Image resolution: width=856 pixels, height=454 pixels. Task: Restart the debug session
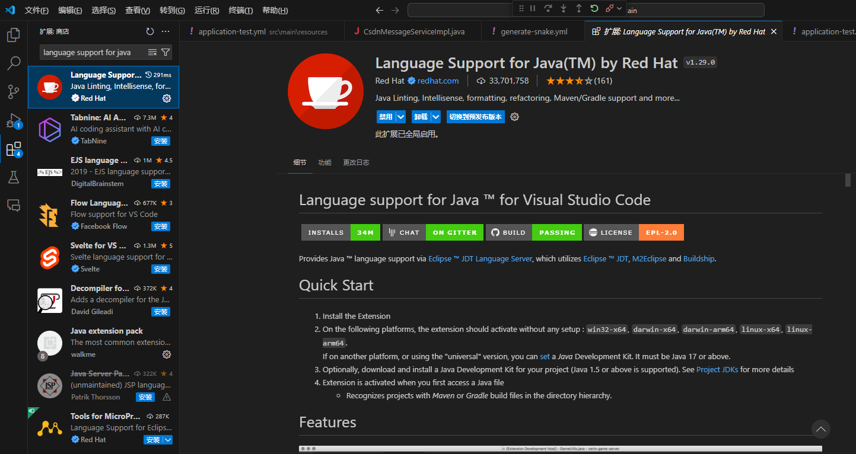pyautogui.click(x=594, y=8)
